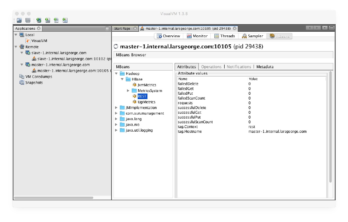Open the Sampler tab
Image resolution: width=348 pixels, height=222 pixels.
click(252, 36)
